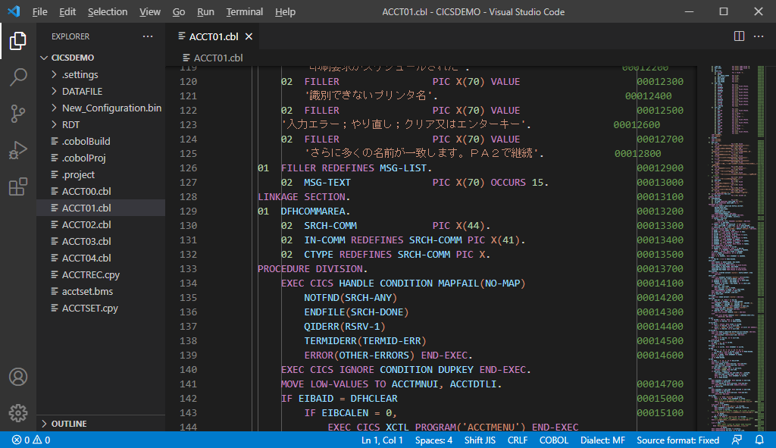Open ACCT04.cbl in explorer

coord(86,258)
